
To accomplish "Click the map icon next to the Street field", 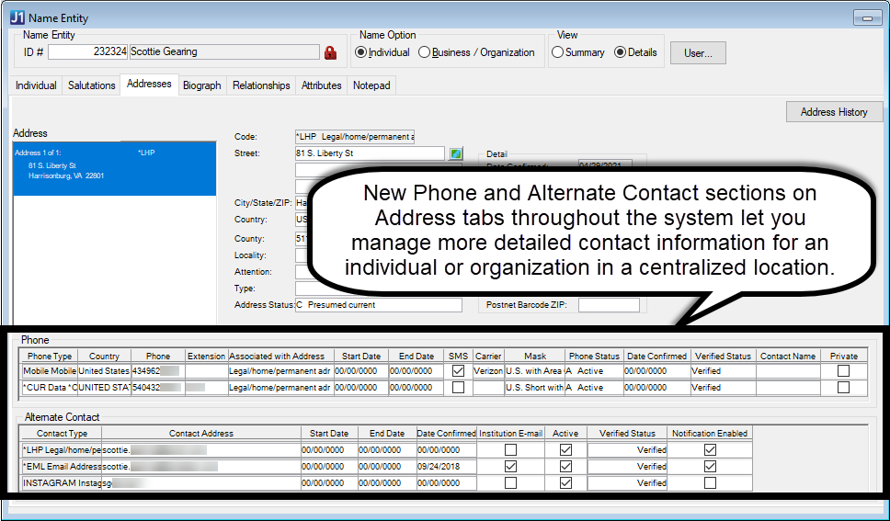I will 456,153.
